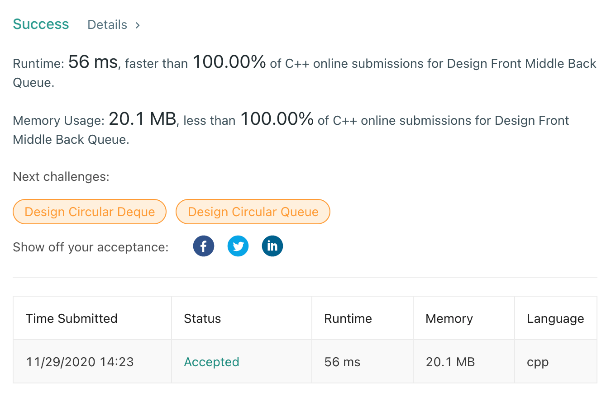The height and width of the screenshot is (397, 611).
Task: Open the Accepted submission details
Action: [x=211, y=362]
